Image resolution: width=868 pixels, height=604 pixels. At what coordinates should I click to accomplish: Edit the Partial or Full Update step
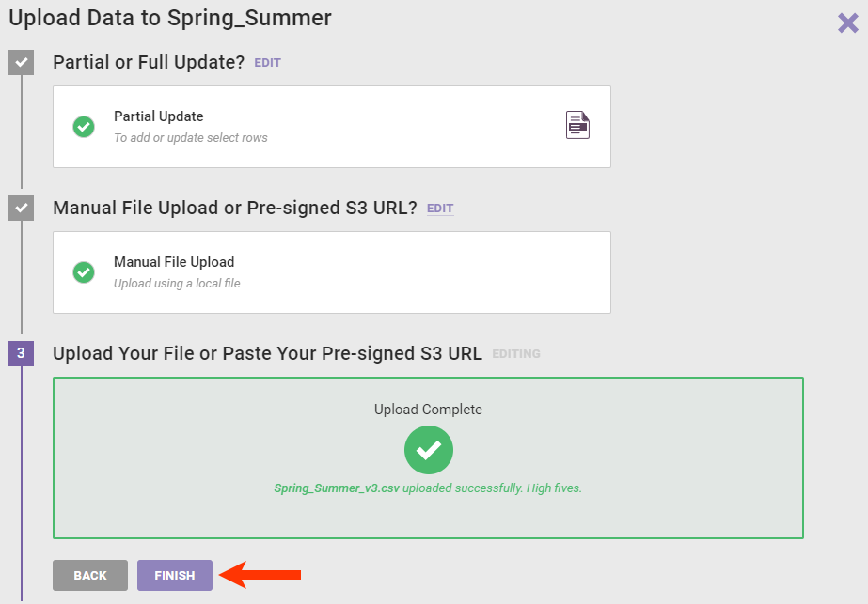coord(267,63)
